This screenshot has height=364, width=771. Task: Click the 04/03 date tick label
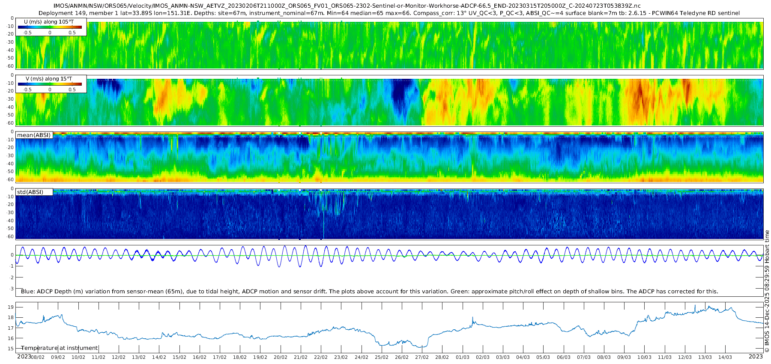523,357
